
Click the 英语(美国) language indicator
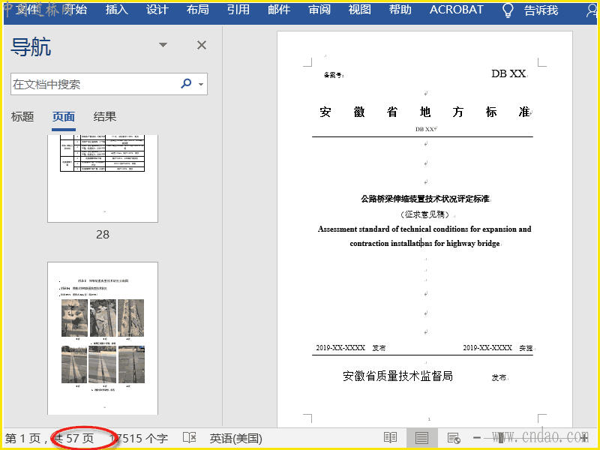tap(235, 439)
